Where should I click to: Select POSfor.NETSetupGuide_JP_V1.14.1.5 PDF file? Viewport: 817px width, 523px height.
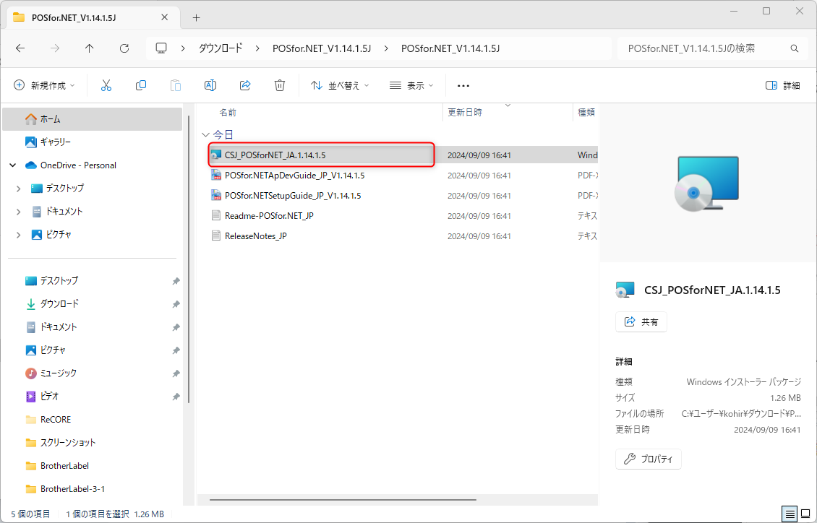pyautogui.click(x=403, y=196)
